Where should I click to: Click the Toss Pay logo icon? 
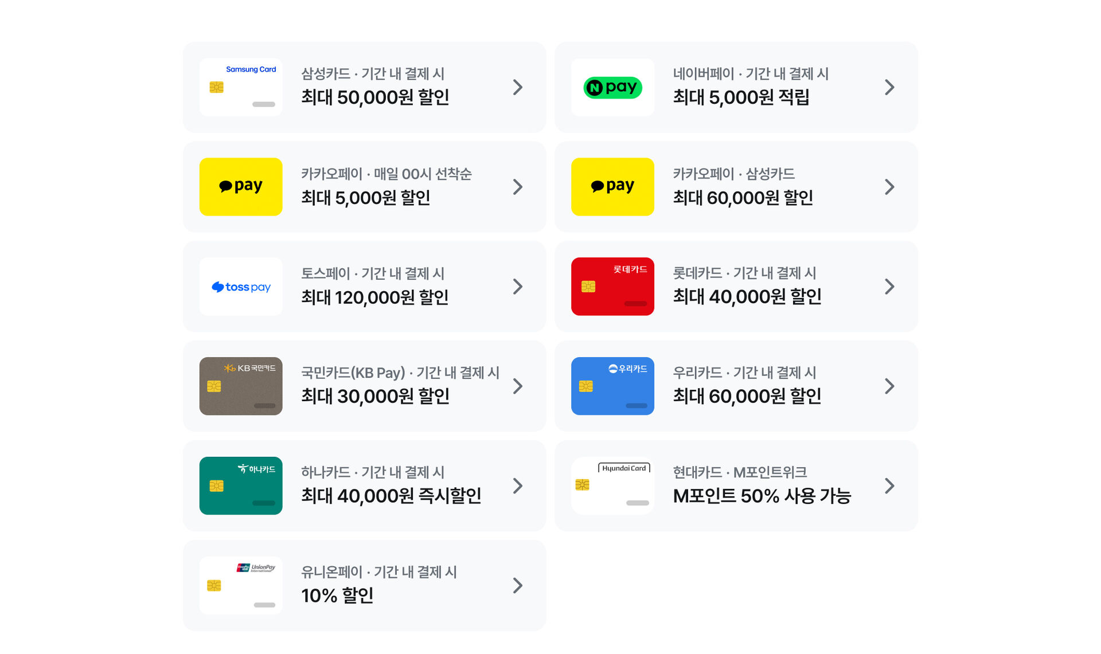[x=240, y=287]
